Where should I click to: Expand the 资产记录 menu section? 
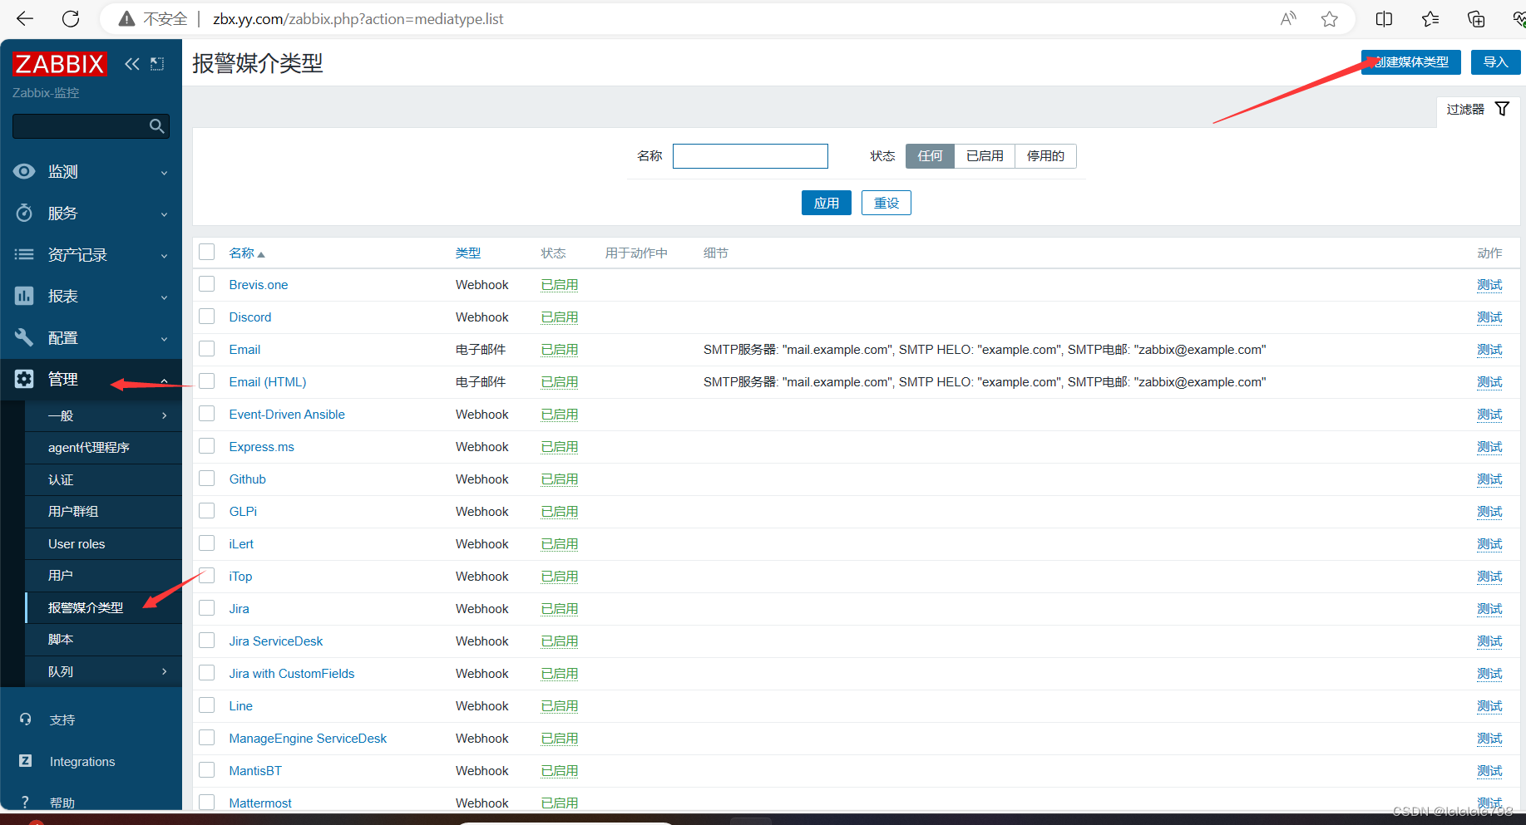click(91, 254)
